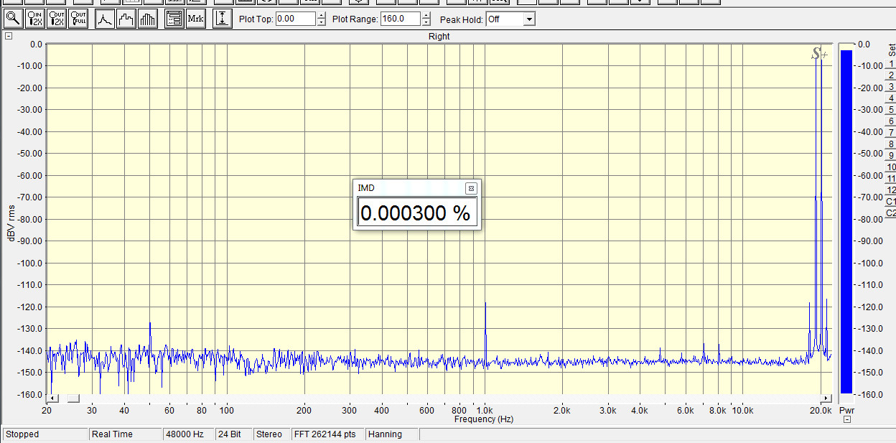Collapse the plot using top-left minus box
The height and width of the screenshot is (443, 896).
tap(9, 36)
